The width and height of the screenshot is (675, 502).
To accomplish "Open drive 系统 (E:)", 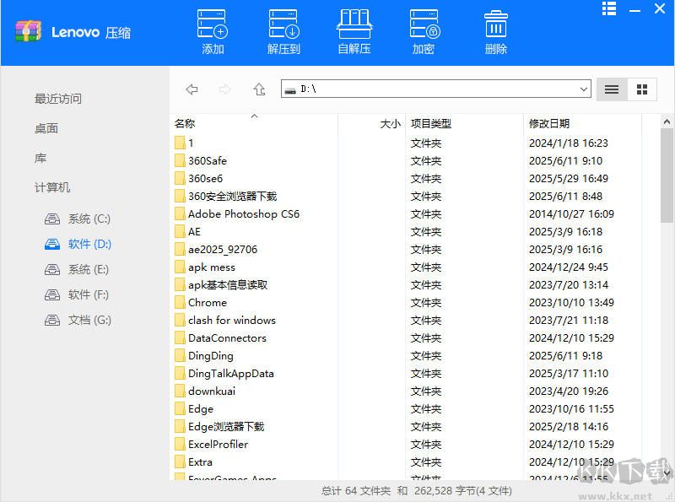I will pos(77,269).
